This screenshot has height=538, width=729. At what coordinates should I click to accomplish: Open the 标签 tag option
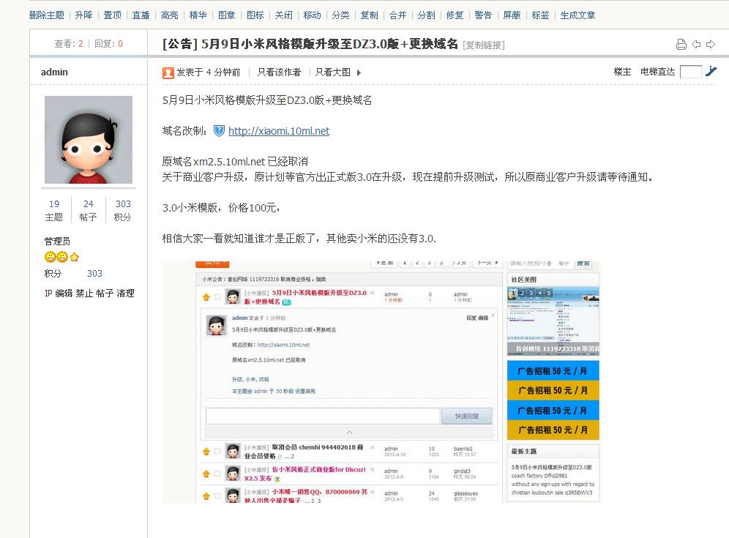[x=540, y=15]
